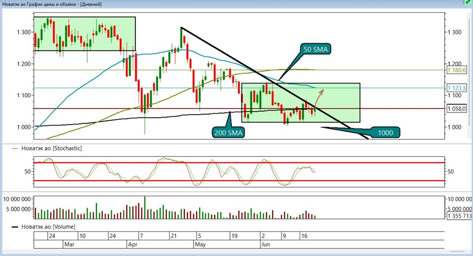The height and width of the screenshot is (256, 473).
Task: Select the brown upward forecast arrow
Action: click(x=319, y=98)
